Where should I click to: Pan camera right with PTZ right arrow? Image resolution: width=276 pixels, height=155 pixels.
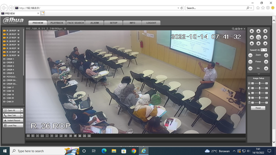click(265, 37)
